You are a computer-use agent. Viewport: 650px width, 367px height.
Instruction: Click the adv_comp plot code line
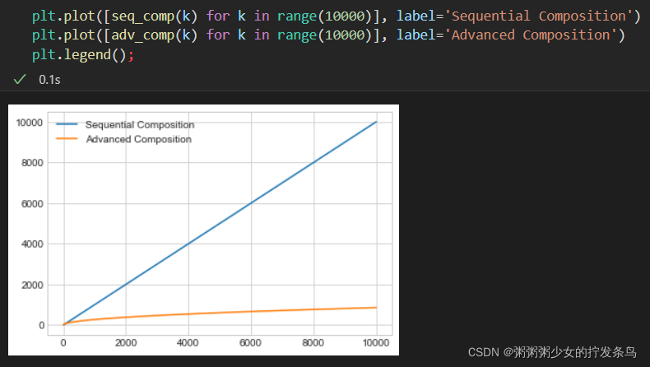pyautogui.click(x=328, y=35)
